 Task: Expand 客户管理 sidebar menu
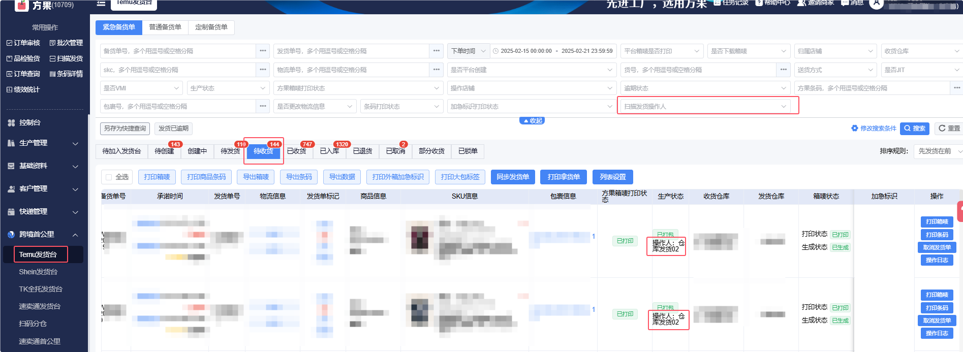[43, 189]
